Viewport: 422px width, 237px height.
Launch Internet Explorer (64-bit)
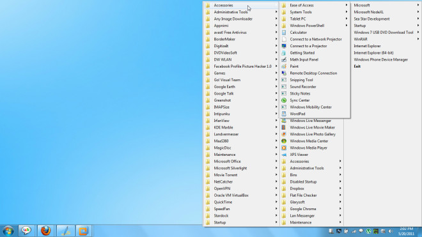[x=373, y=53]
